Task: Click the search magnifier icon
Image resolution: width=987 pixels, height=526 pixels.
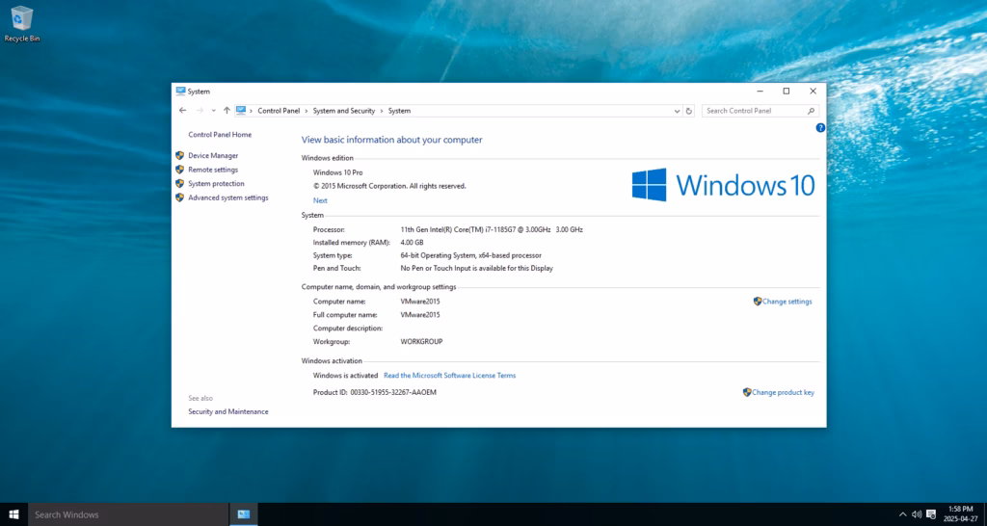Action: click(811, 111)
